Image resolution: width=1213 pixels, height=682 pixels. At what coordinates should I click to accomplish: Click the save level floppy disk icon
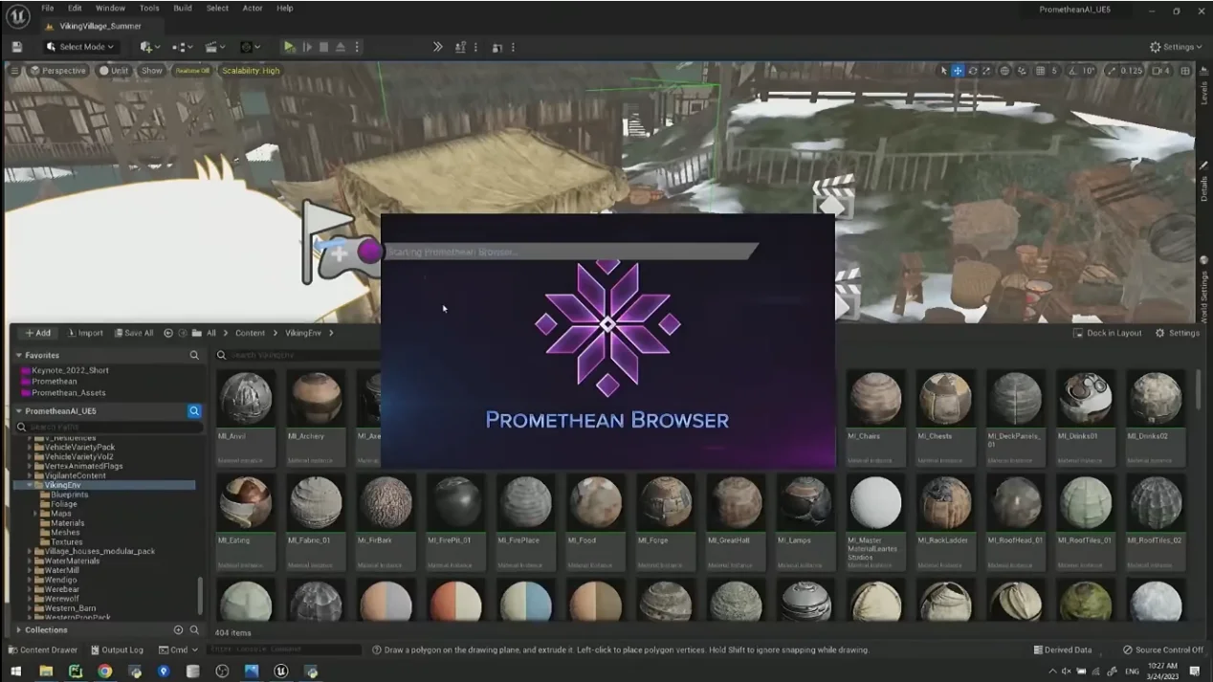tap(16, 47)
